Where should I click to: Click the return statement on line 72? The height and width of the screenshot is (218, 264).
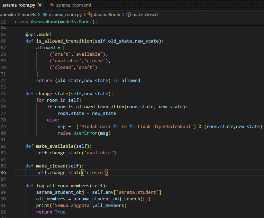(88, 81)
